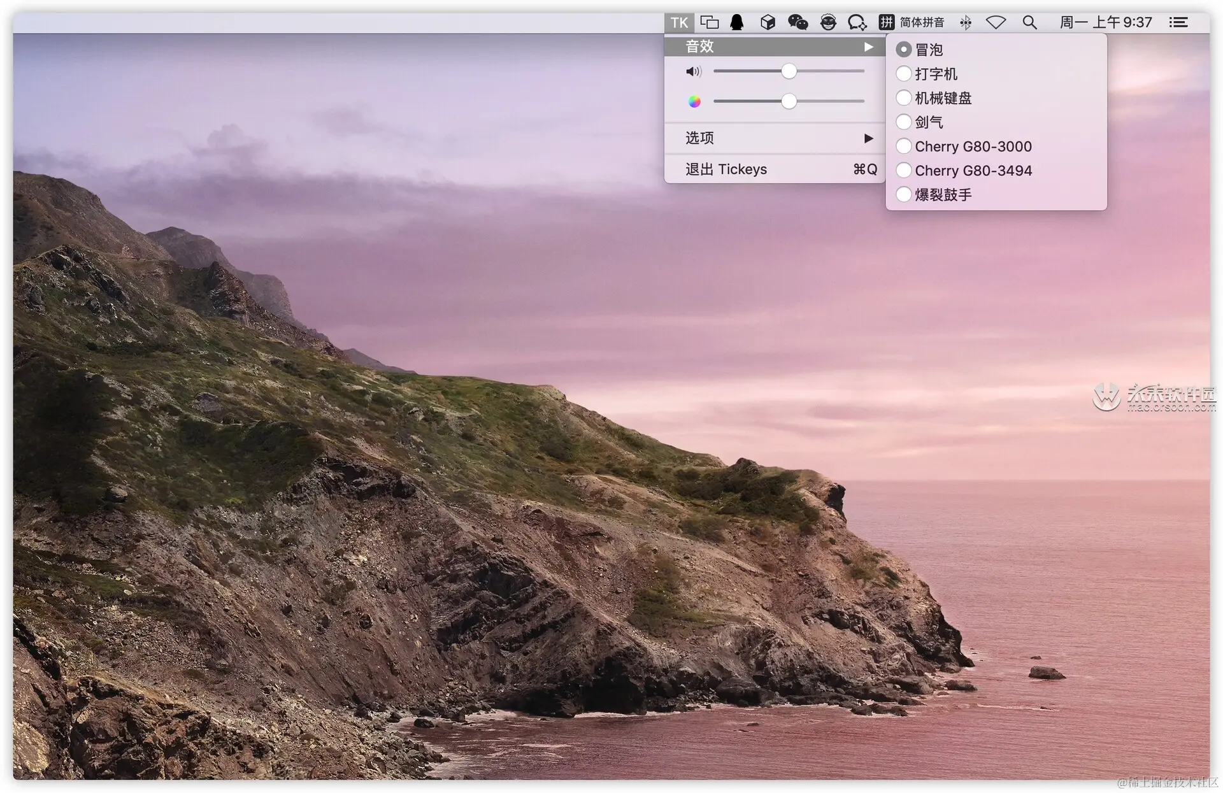The image size is (1223, 793).
Task: Click the face mask menu bar icon
Action: [827, 23]
